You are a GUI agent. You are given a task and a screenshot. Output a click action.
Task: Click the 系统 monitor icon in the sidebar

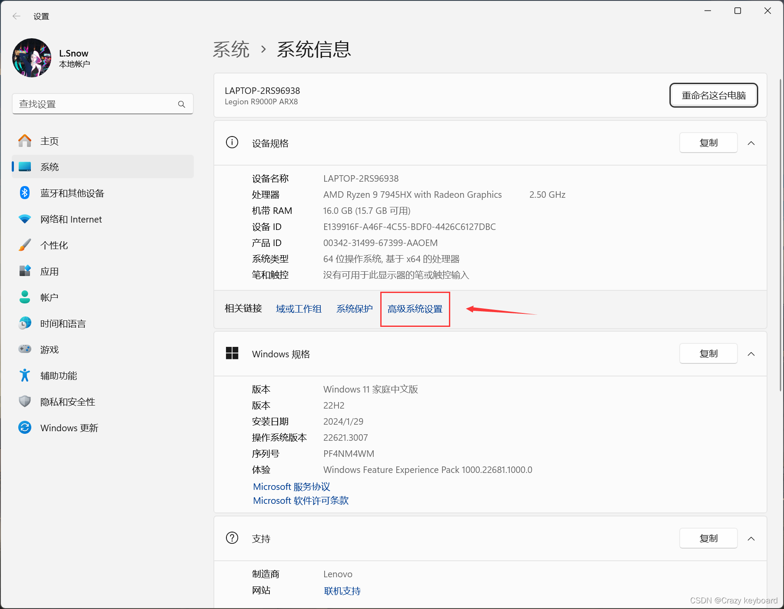[25, 167]
